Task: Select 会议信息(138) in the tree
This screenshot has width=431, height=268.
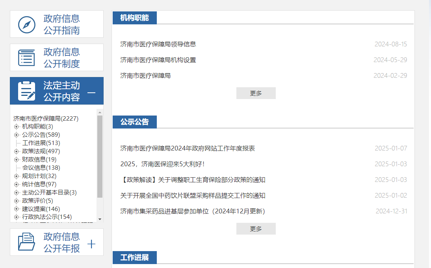Action: coord(41,168)
